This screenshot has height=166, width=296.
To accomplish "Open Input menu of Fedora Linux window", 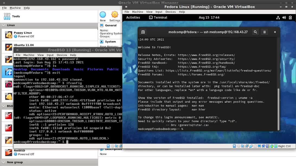I will click(x=159, y=12).
